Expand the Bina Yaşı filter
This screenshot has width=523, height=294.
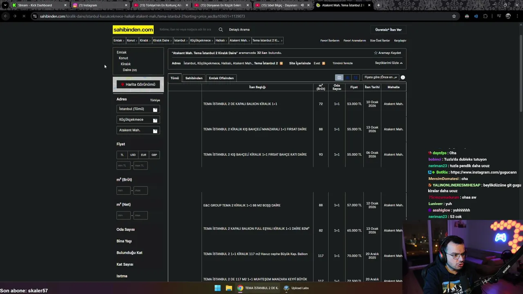[x=124, y=241]
